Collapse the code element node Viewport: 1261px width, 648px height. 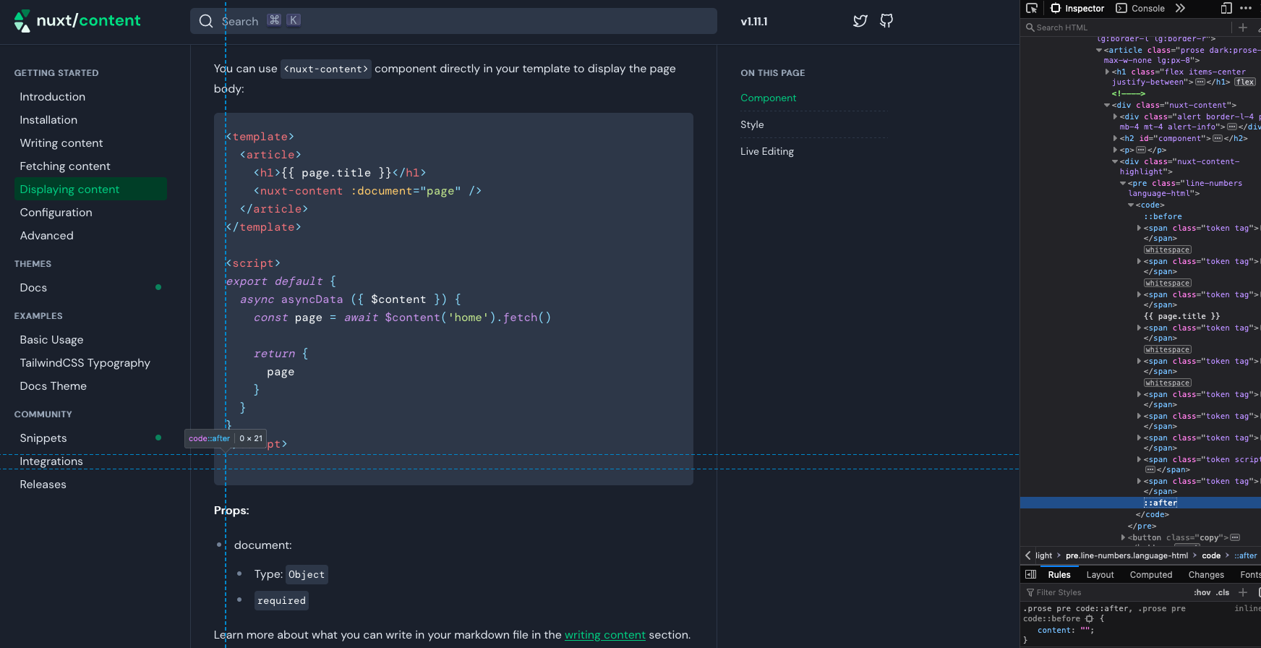1131,205
